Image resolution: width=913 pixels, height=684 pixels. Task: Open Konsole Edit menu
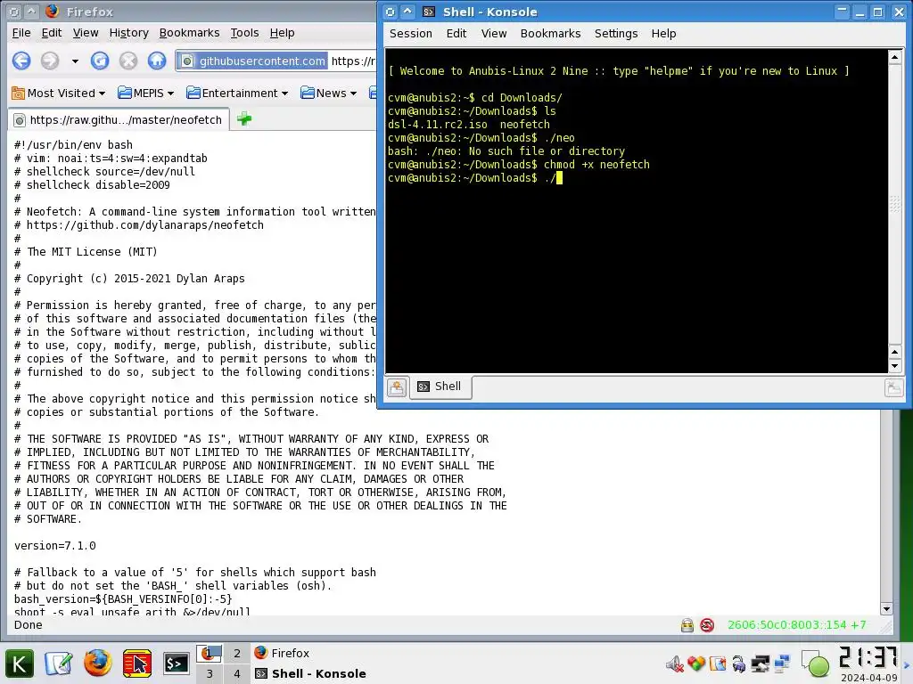[456, 34]
